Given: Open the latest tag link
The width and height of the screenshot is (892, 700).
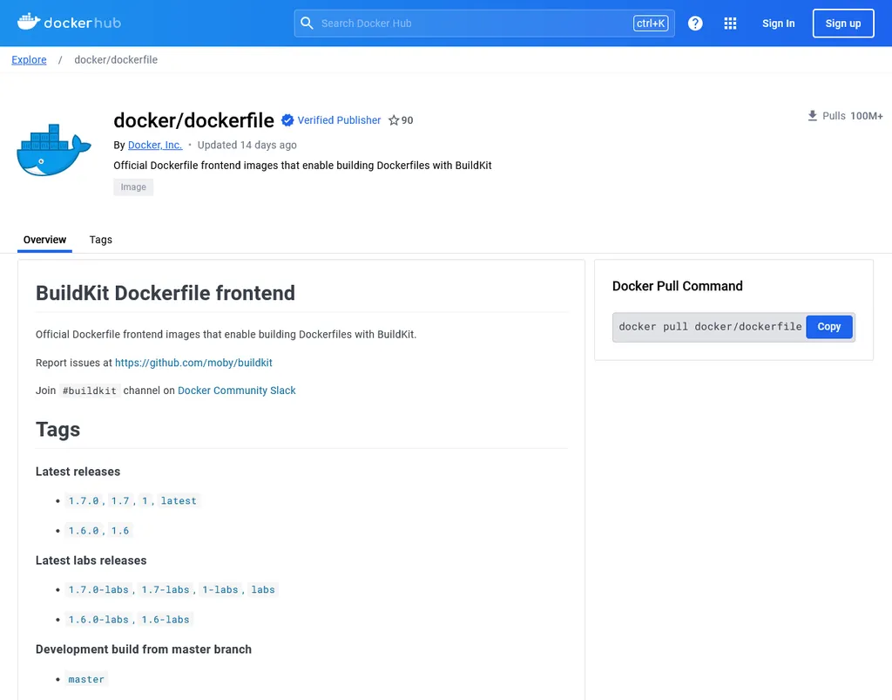Looking at the screenshot, I should point(179,501).
